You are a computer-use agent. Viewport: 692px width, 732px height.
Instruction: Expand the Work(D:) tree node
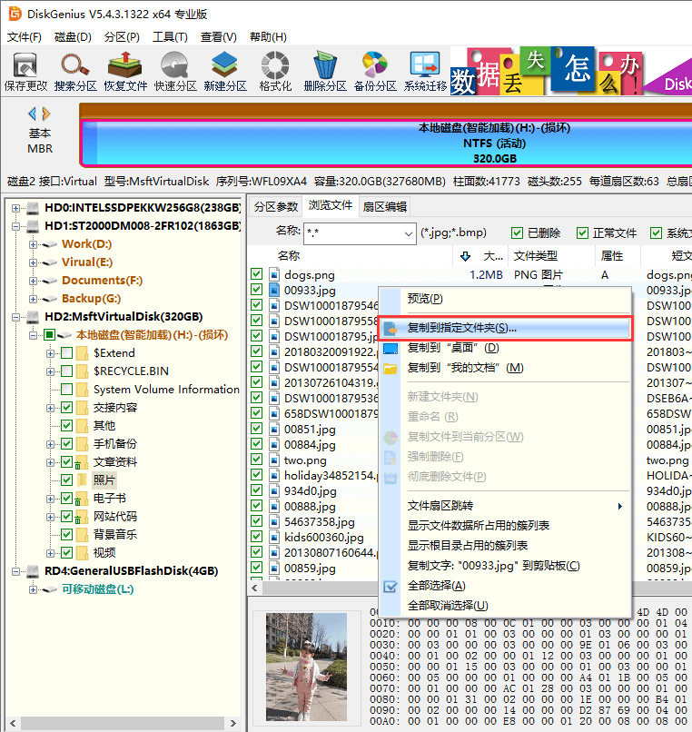tap(34, 244)
